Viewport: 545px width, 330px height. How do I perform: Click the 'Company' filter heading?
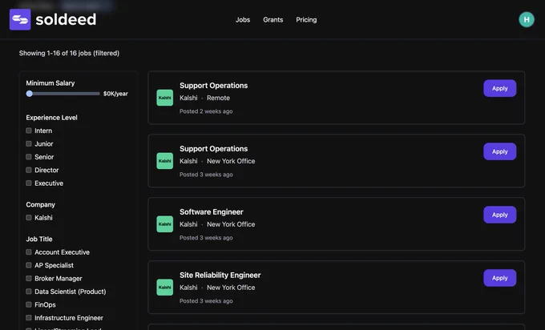(41, 204)
